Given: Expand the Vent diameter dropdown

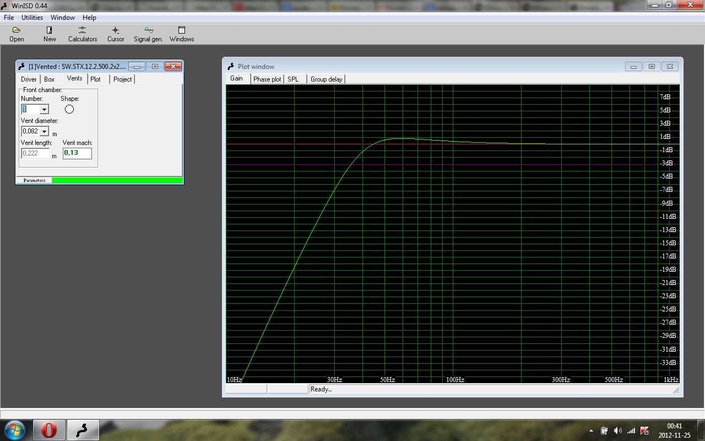Looking at the screenshot, I should [x=44, y=132].
